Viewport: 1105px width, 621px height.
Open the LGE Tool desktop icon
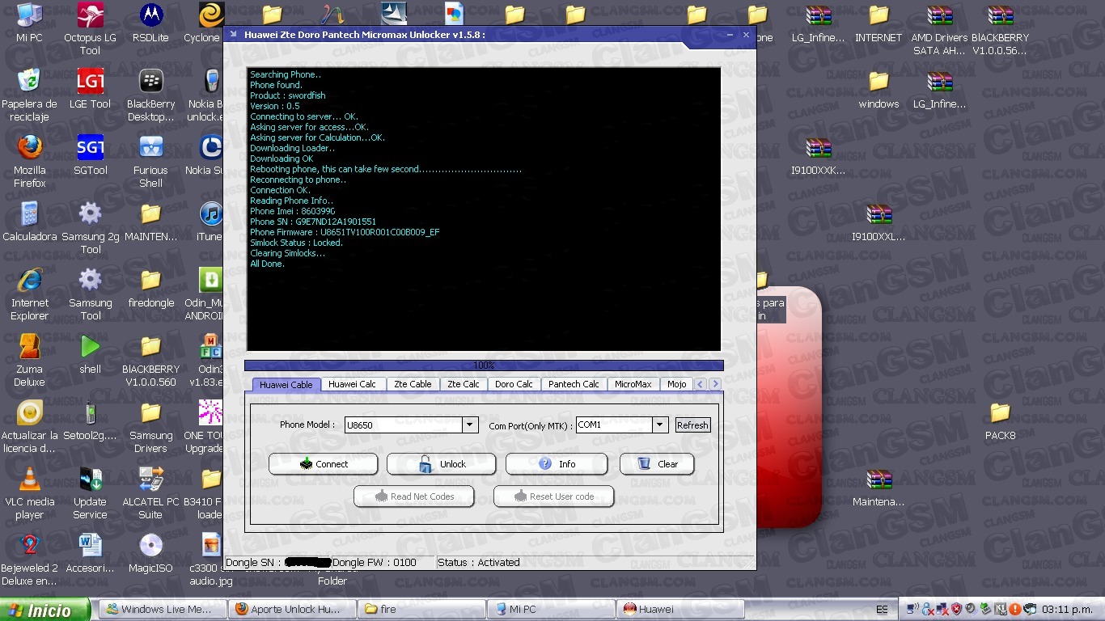[90, 89]
